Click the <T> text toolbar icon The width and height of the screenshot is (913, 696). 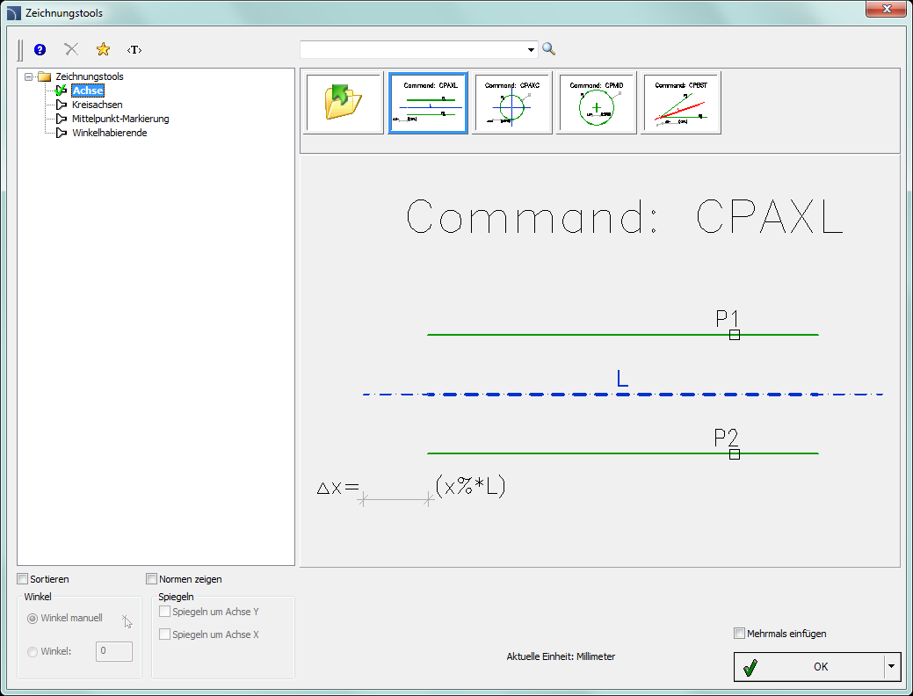pyautogui.click(x=134, y=50)
